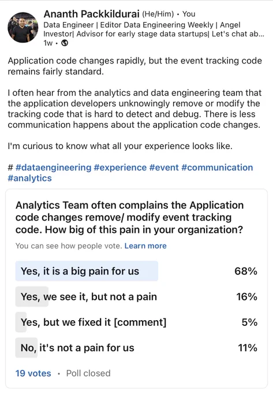Visit the #communication hashtag
The image size is (273, 393).
coord(217,168)
